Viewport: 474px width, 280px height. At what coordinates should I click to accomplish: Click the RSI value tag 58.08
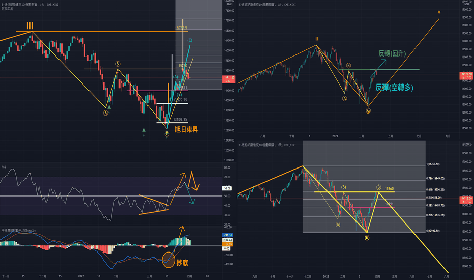coord(227,188)
